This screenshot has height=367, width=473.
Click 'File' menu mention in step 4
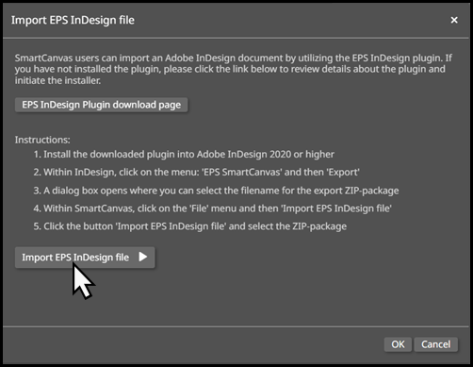coord(200,209)
